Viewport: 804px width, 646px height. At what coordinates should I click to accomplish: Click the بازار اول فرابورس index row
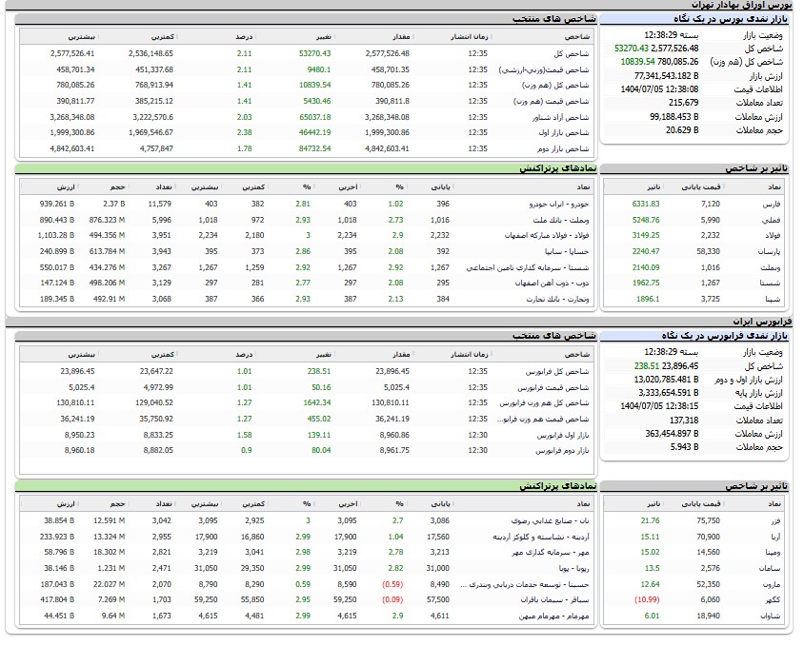coord(307,435)
